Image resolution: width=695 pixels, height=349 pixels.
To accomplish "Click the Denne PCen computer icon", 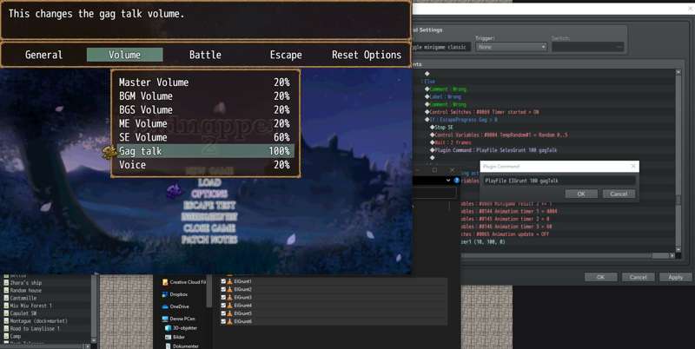I will 165,319.
